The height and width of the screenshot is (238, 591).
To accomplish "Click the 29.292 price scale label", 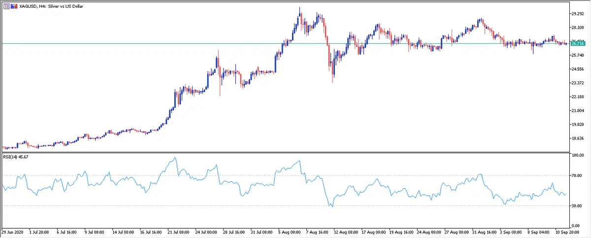I will point(578,14).
